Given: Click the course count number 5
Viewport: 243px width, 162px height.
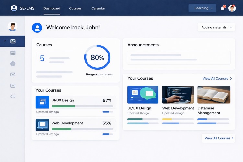Looking at the screenshot, I should coord(42,58).
